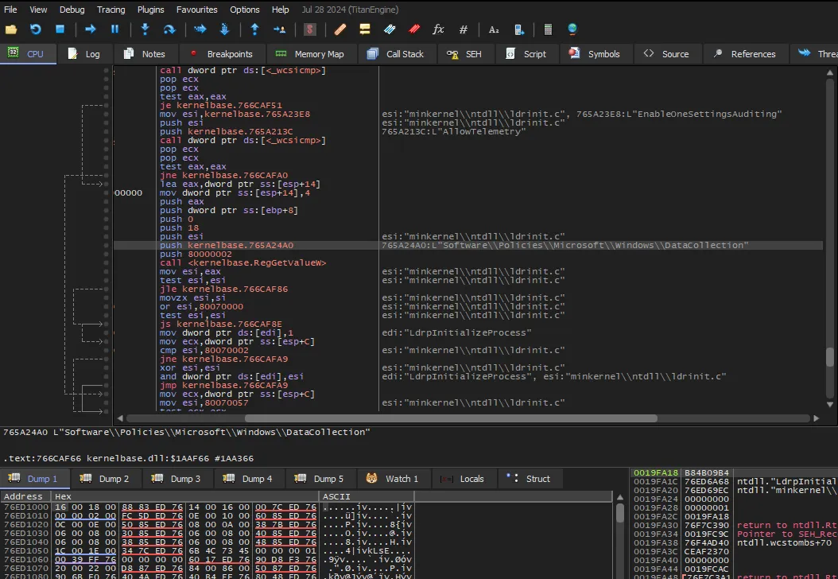Open the Calculator icon in toolbar

[x=548, y=29]
